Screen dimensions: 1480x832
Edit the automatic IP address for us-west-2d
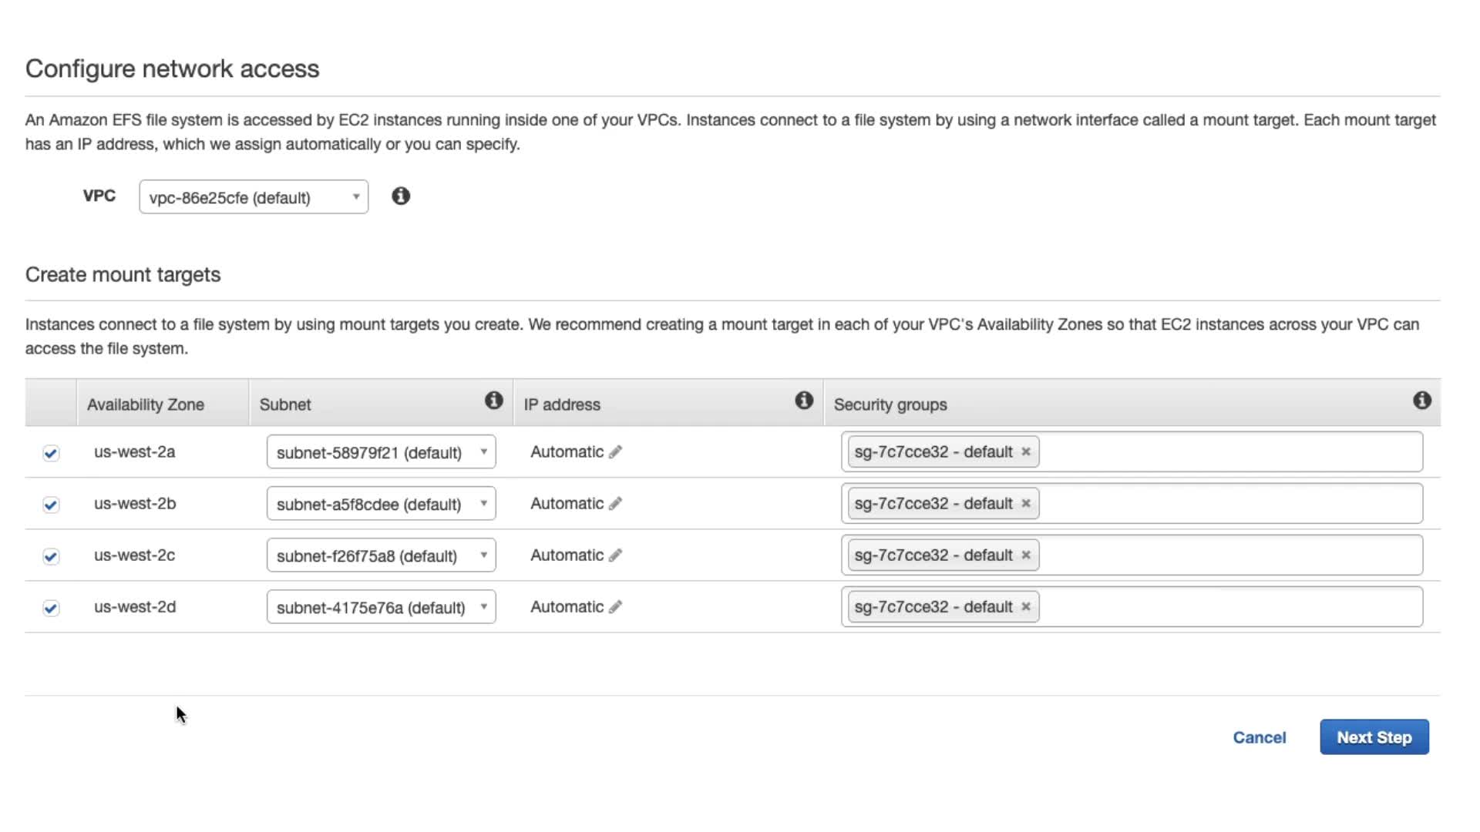615,607
